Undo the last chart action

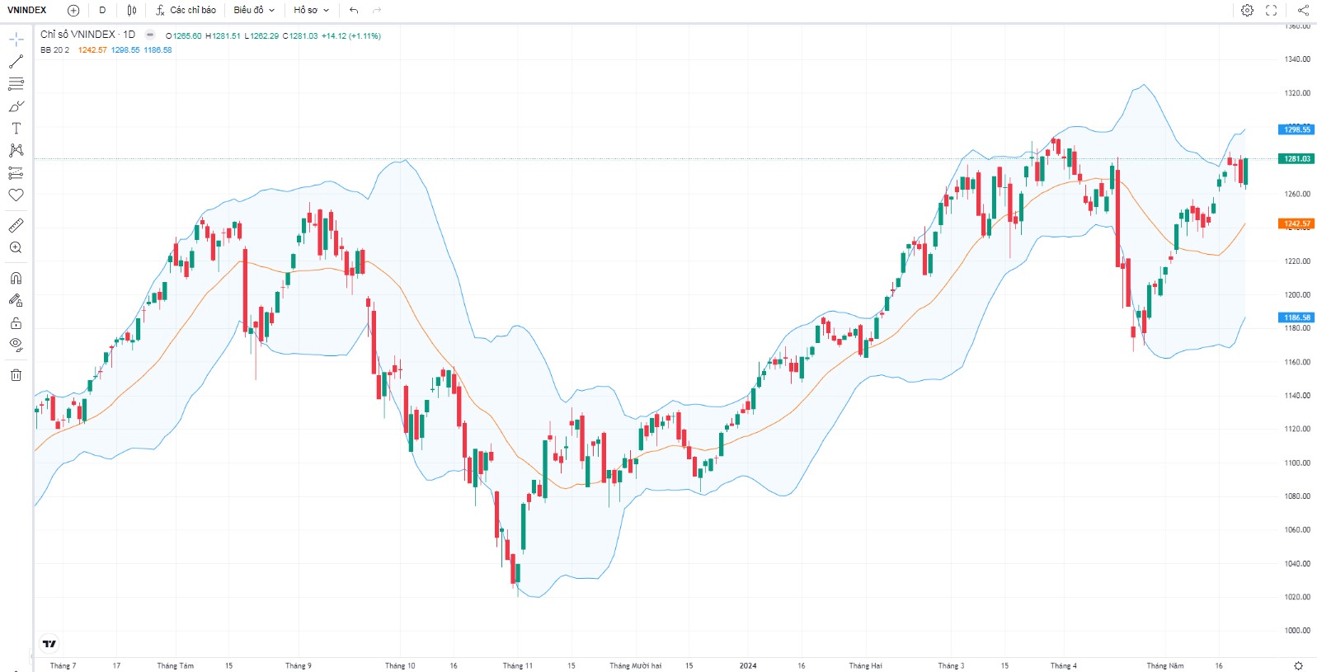tap(354, 10)
